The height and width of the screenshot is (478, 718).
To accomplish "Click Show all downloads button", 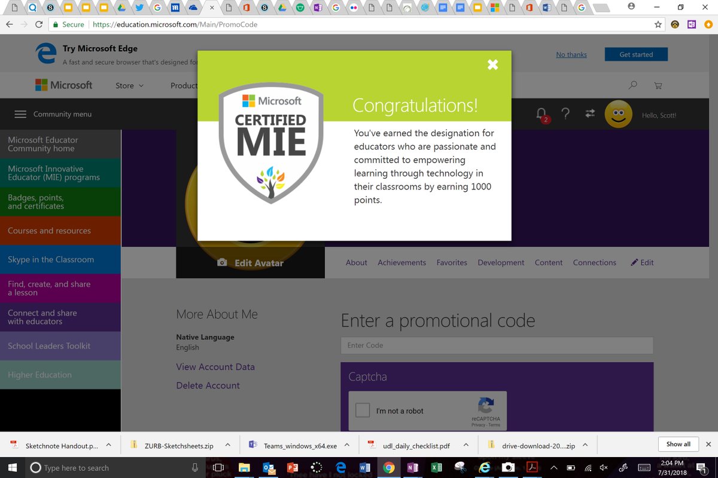I will click(679, 444).
